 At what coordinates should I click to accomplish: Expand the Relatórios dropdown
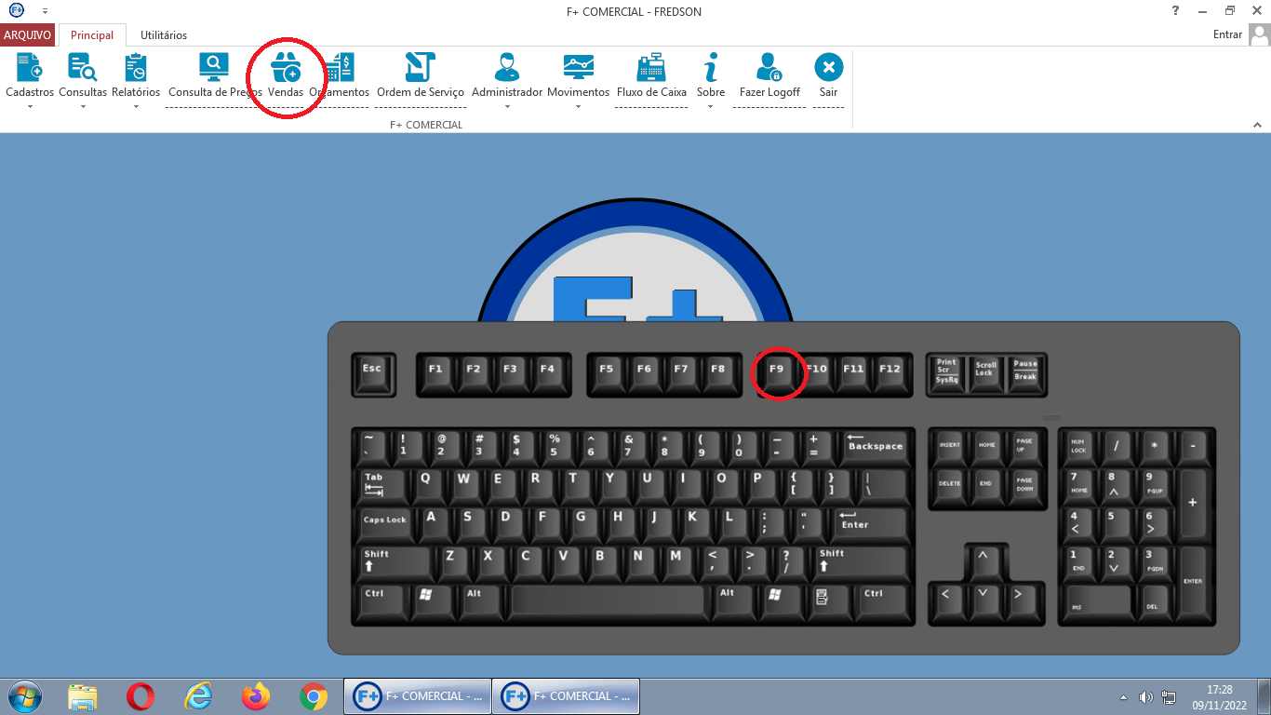tap(136, 106)
